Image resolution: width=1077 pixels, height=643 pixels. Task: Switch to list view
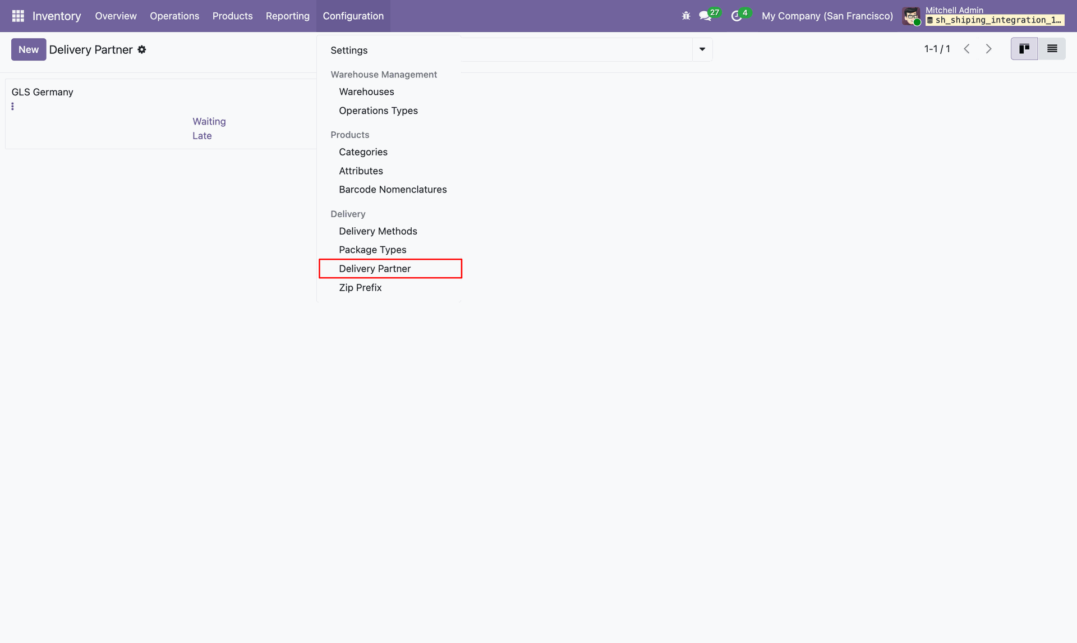(1052, 49)
